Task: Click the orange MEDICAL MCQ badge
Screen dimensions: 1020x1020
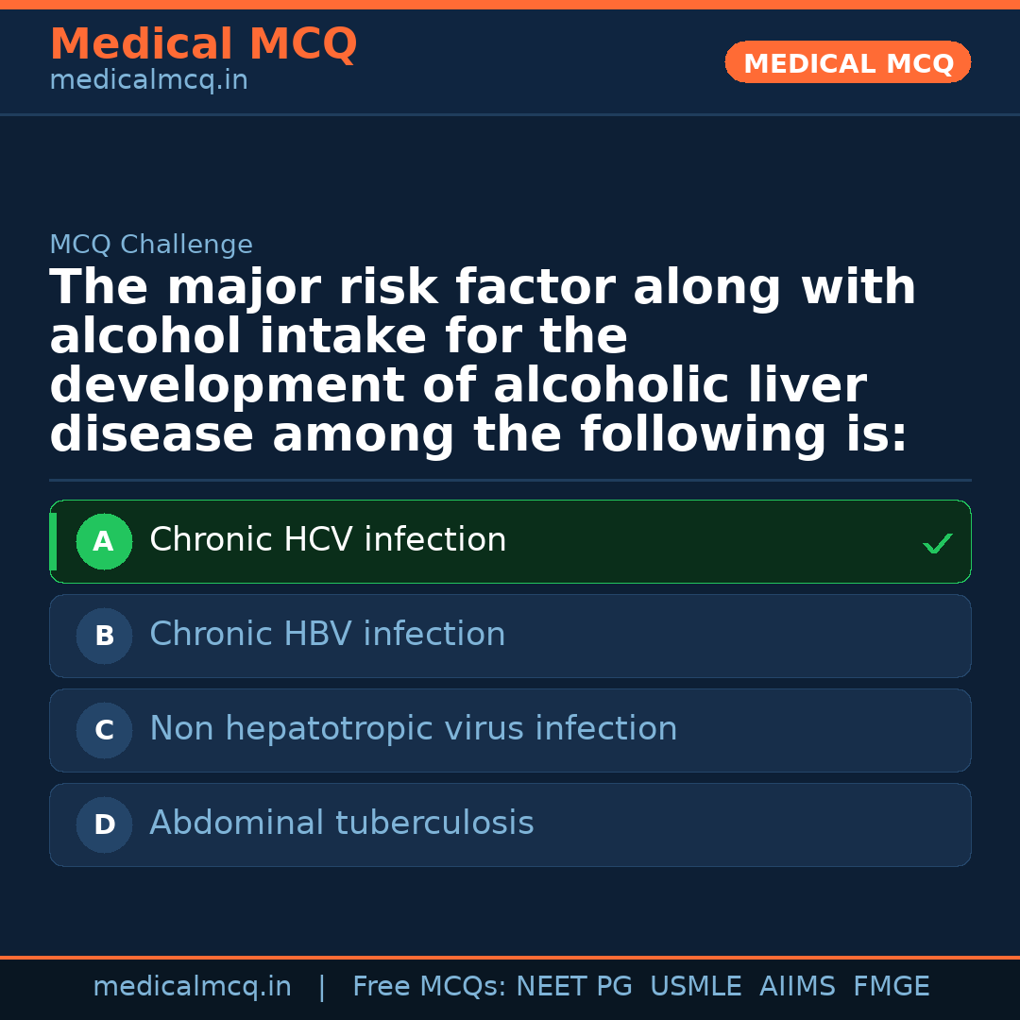Action: pyautogui.click(x=847, y=63)
